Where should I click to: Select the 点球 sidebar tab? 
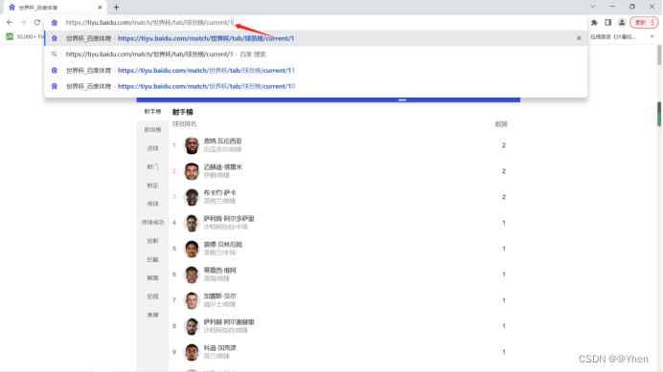click(x=152, y=148)
